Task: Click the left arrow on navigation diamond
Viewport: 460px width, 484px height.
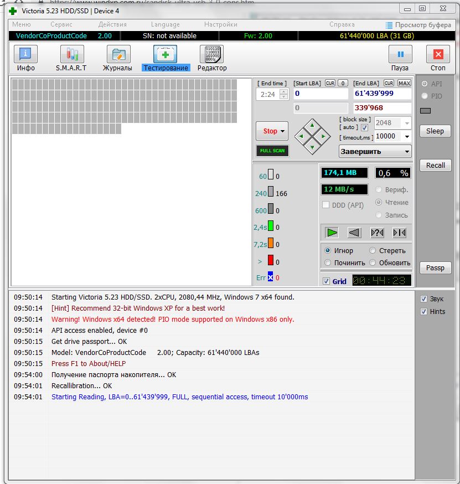Action: click(302, 136)
